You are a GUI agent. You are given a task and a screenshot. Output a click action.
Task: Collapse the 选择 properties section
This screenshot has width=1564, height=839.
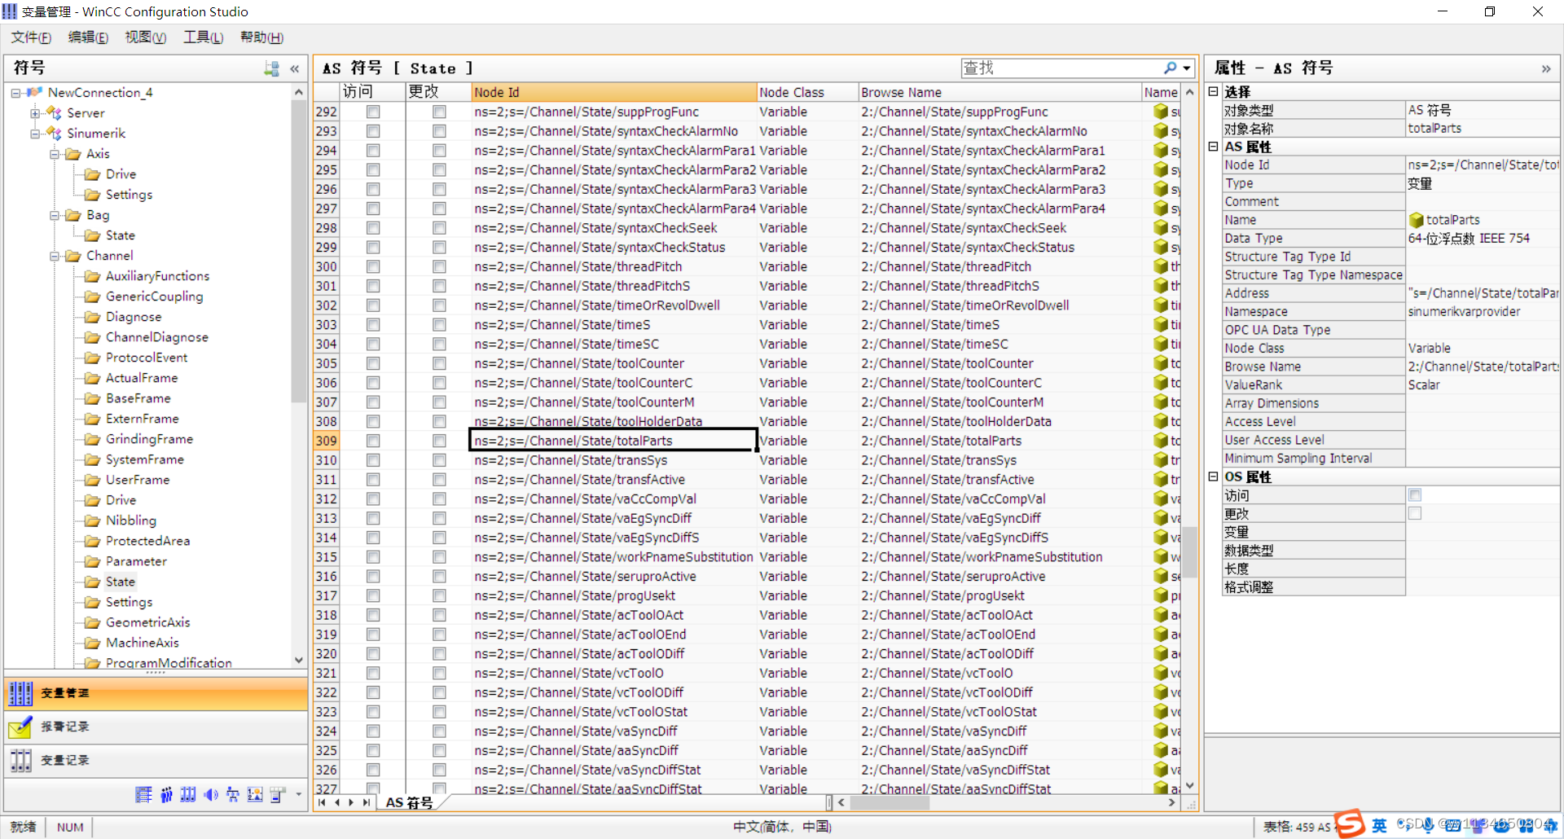(x=1213, y=91)
